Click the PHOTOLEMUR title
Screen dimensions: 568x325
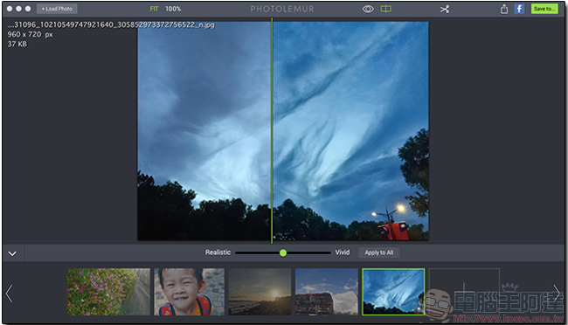click(282, 9)
